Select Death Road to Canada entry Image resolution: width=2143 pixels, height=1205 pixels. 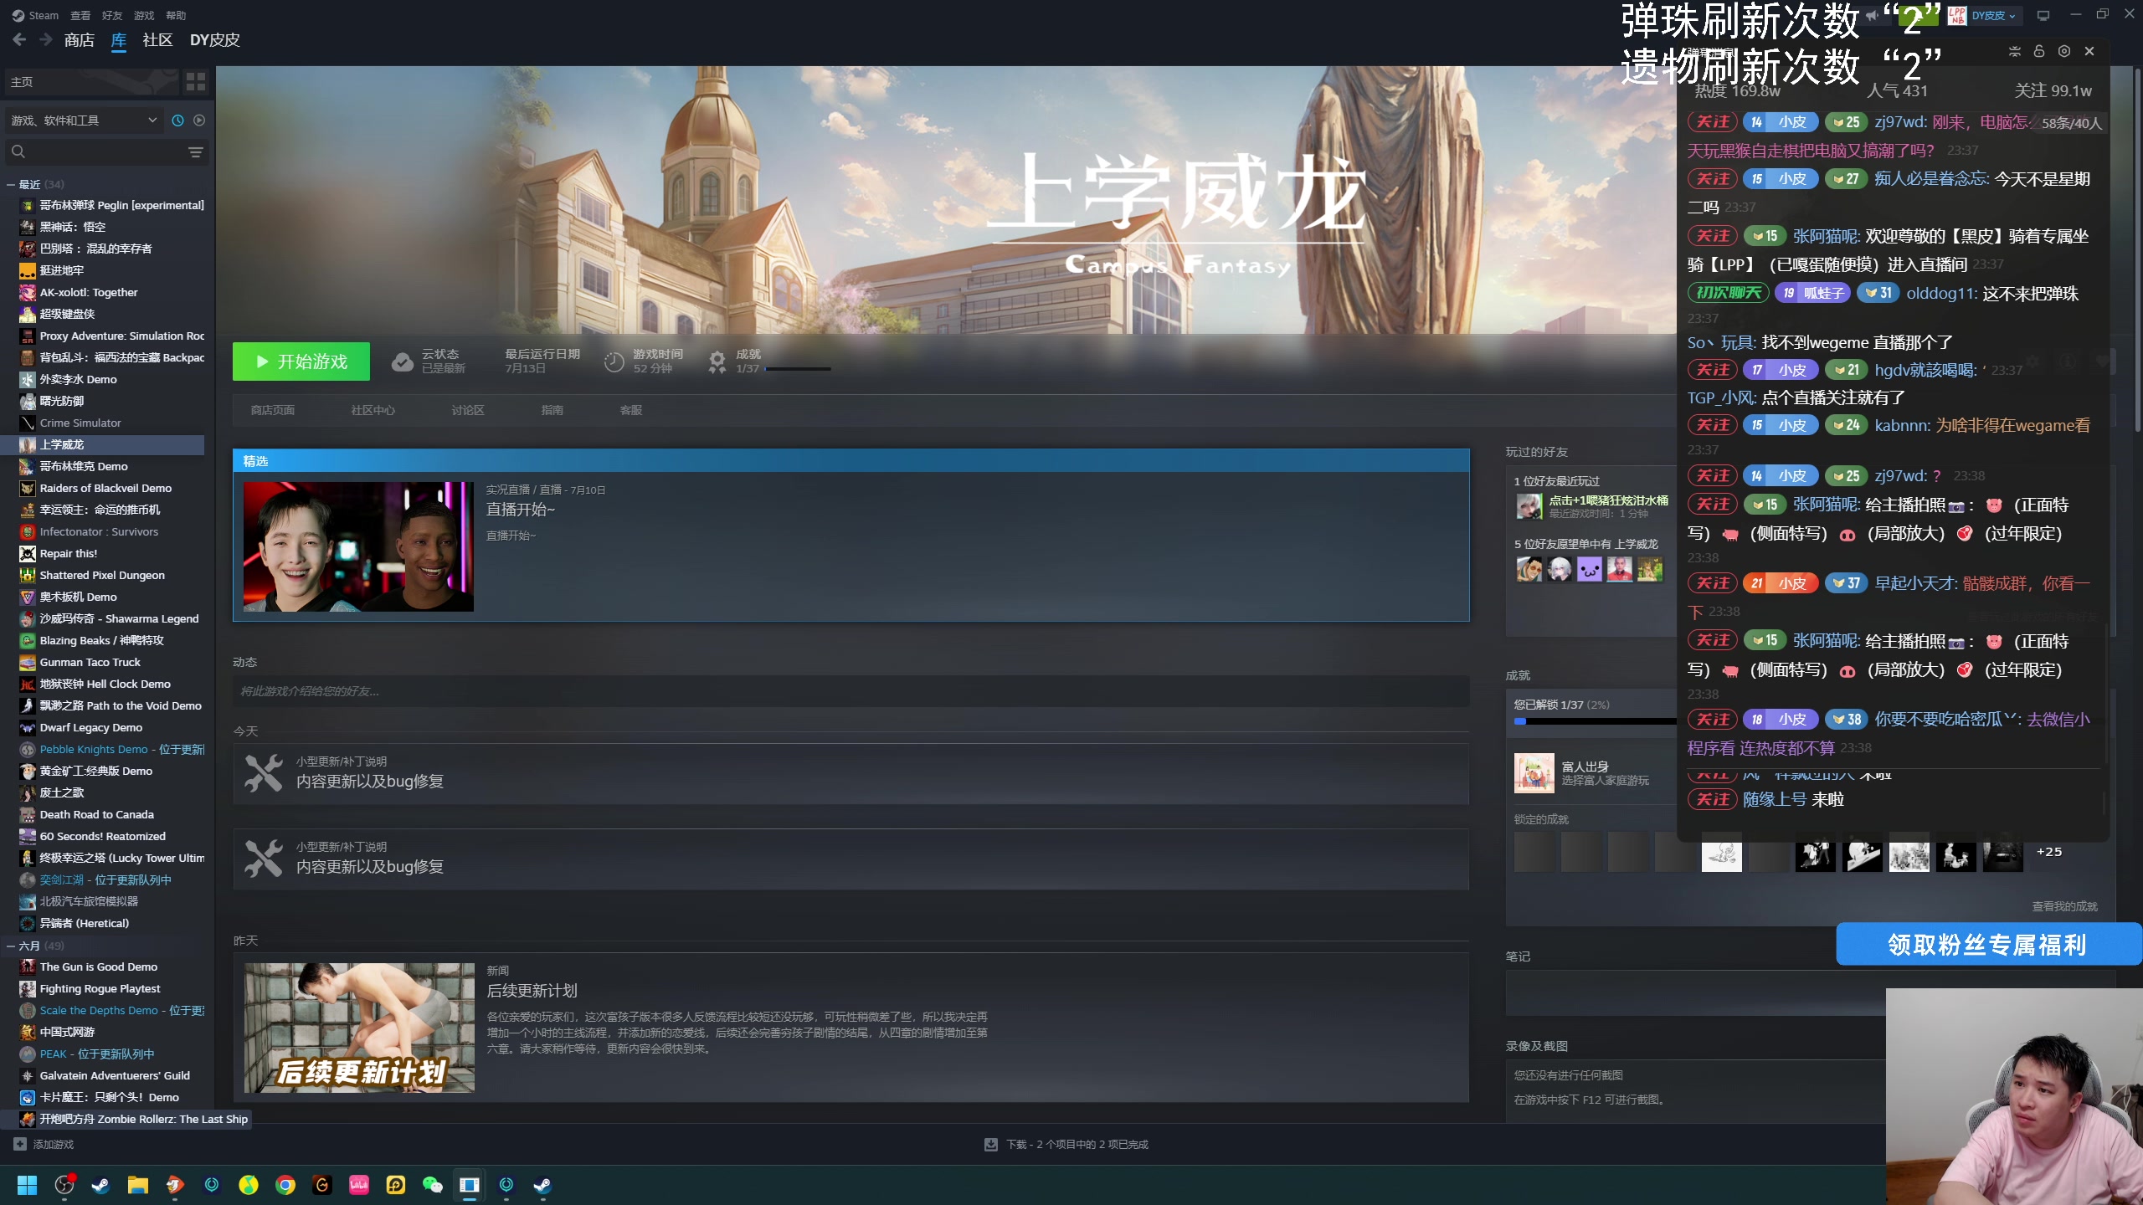pos(111,814)
